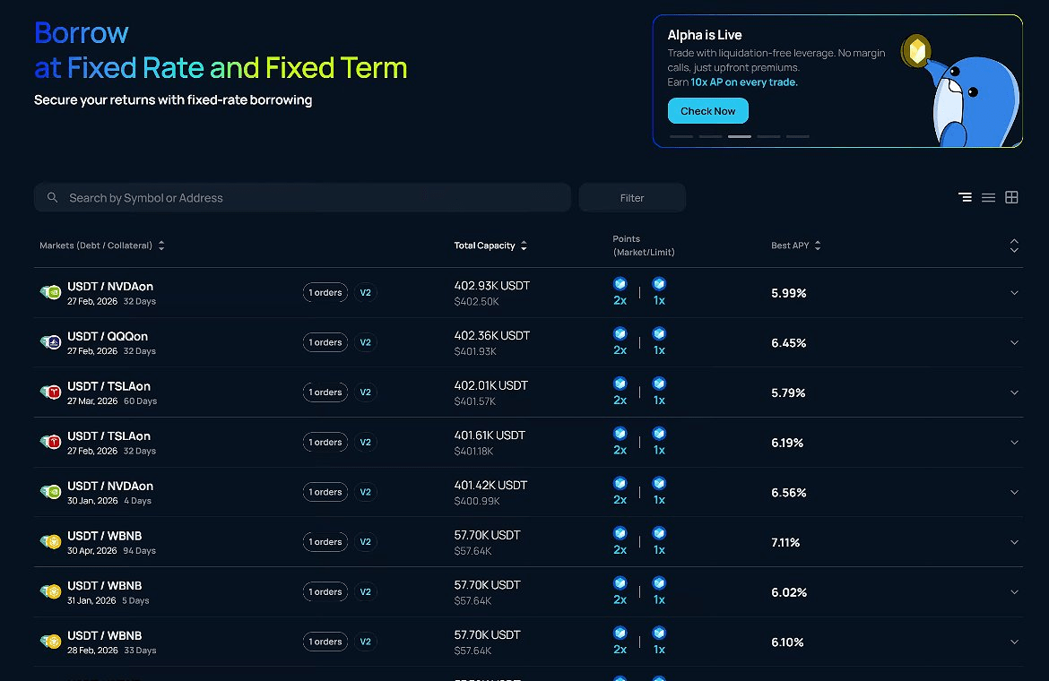This screenshot has width=1049, height=681.
Task: Click the USDT / QQQon token pair icon
Action: pyautogui.click(x=50, y=342)
